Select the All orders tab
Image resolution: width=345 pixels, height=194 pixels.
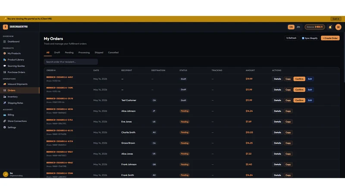coord(48,53)
